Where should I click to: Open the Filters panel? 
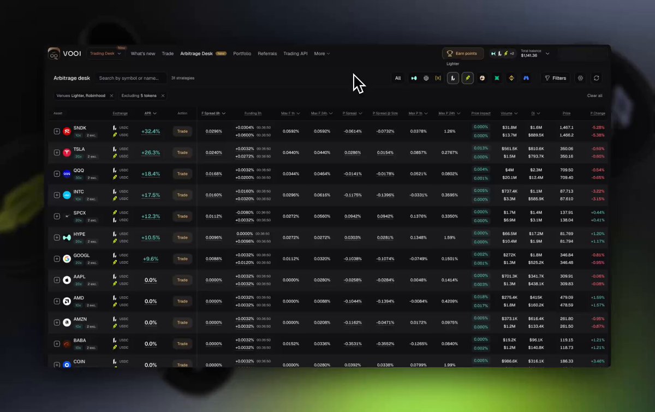click(556, 78)
